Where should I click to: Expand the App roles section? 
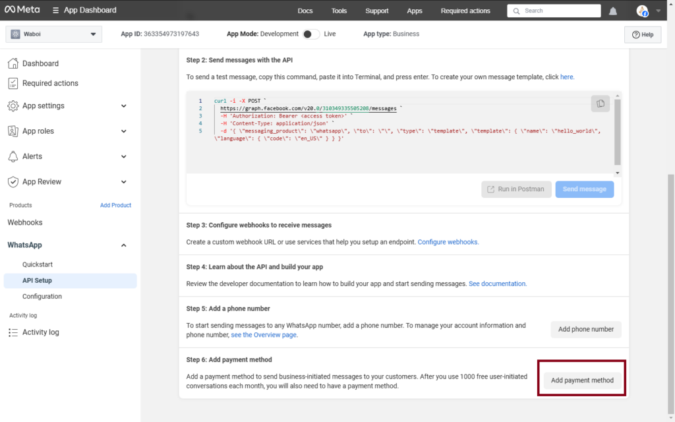[x=123, y=131]
